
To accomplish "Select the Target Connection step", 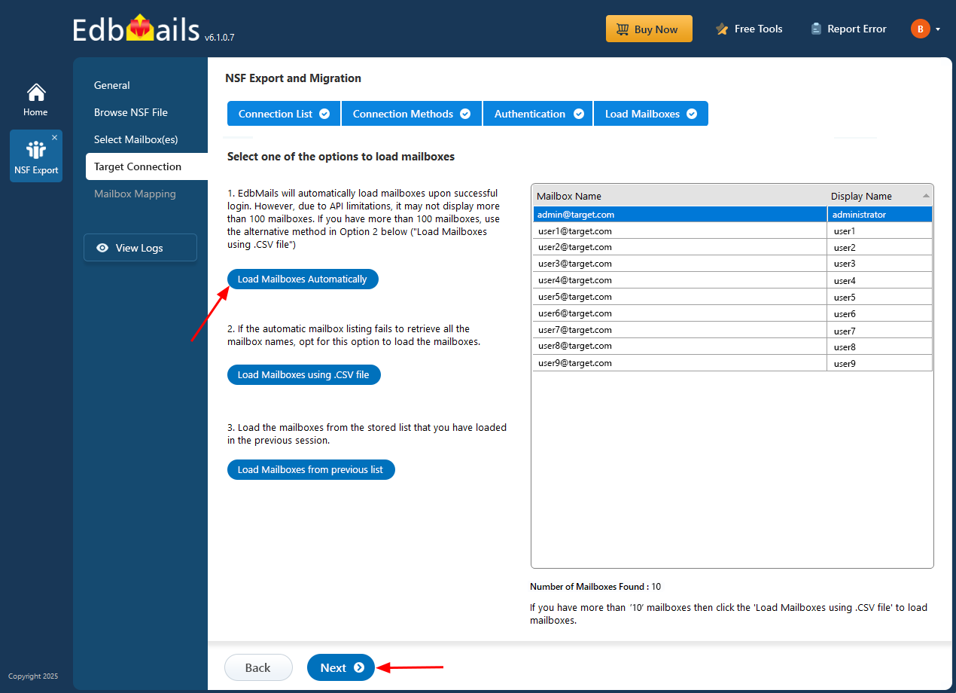I will [147, 166].
